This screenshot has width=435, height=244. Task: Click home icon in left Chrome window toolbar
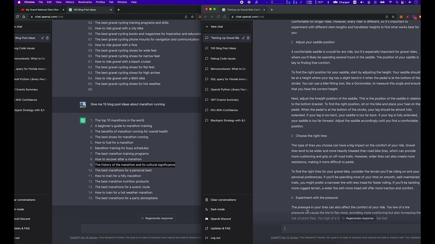point(24,17)
